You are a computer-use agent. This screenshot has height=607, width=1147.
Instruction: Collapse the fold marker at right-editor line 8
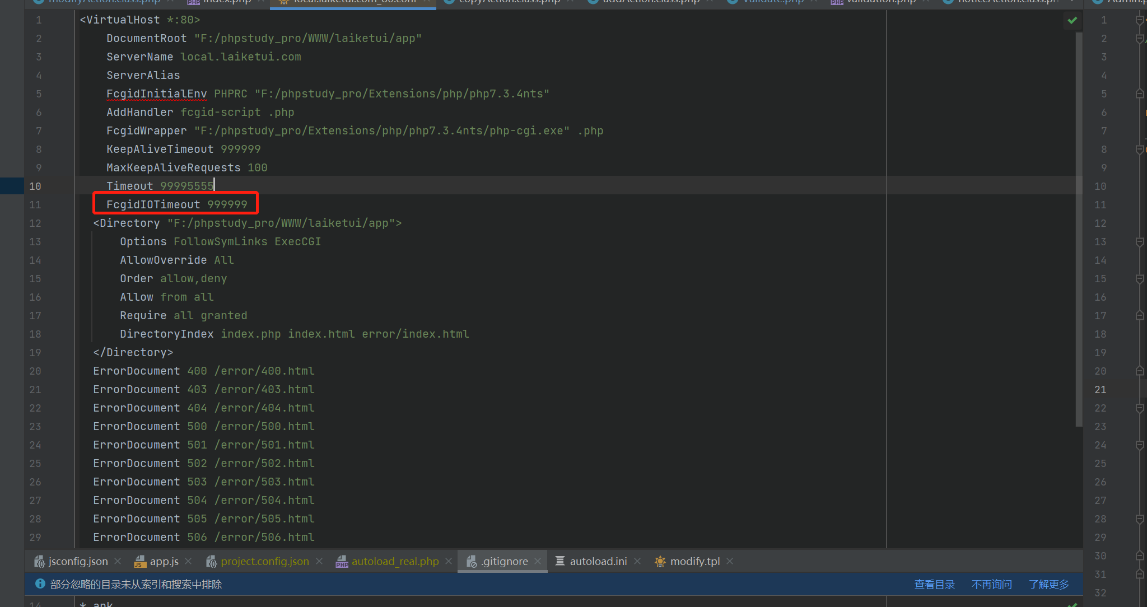[1139, 150]
